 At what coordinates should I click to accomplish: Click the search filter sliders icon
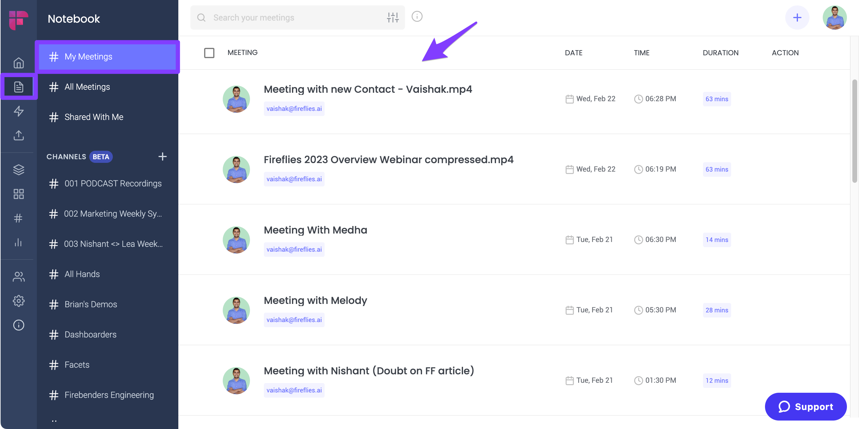393,17
